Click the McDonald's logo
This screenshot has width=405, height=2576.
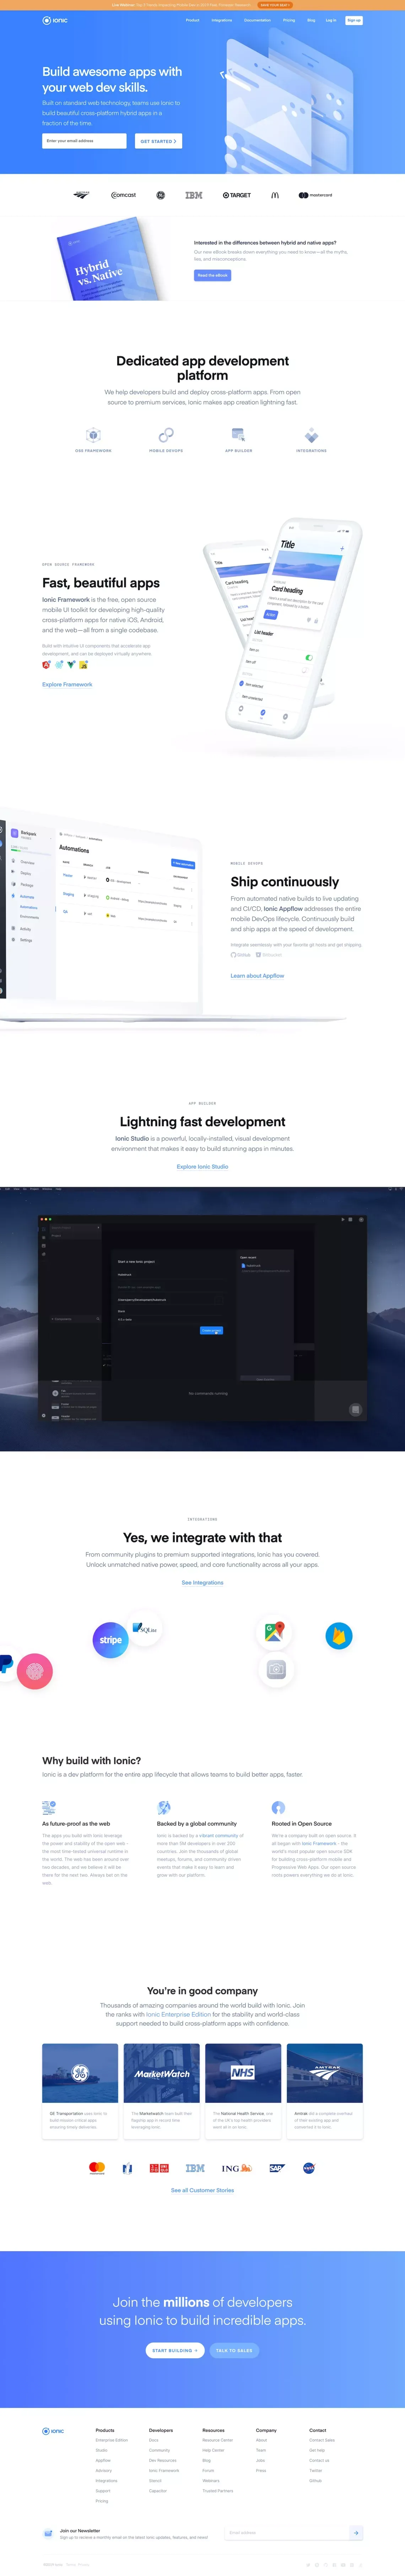275,195
